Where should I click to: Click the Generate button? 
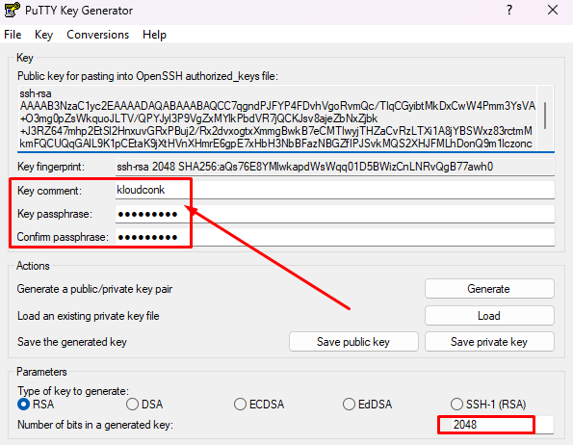coord(489,289)
